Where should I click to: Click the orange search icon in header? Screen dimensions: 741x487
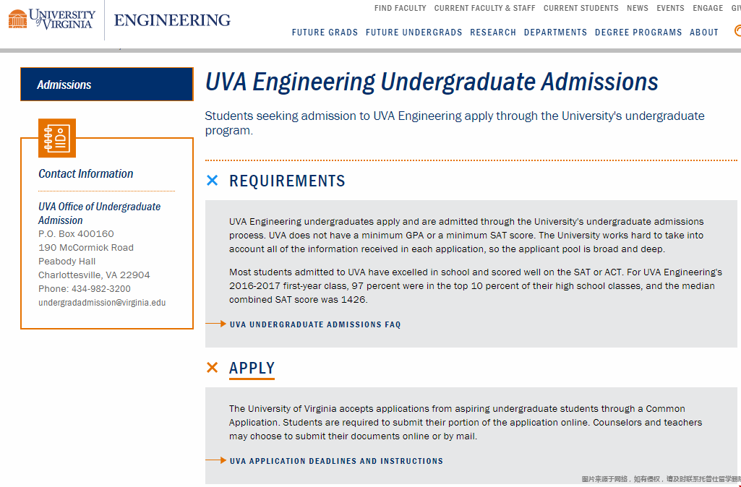pyautogui.click(x=737, y=31)
